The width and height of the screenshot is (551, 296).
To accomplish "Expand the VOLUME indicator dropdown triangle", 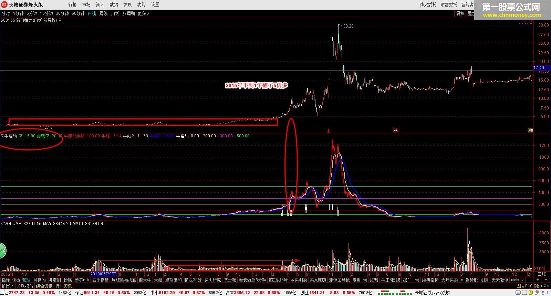I will [x=2, y=224].
